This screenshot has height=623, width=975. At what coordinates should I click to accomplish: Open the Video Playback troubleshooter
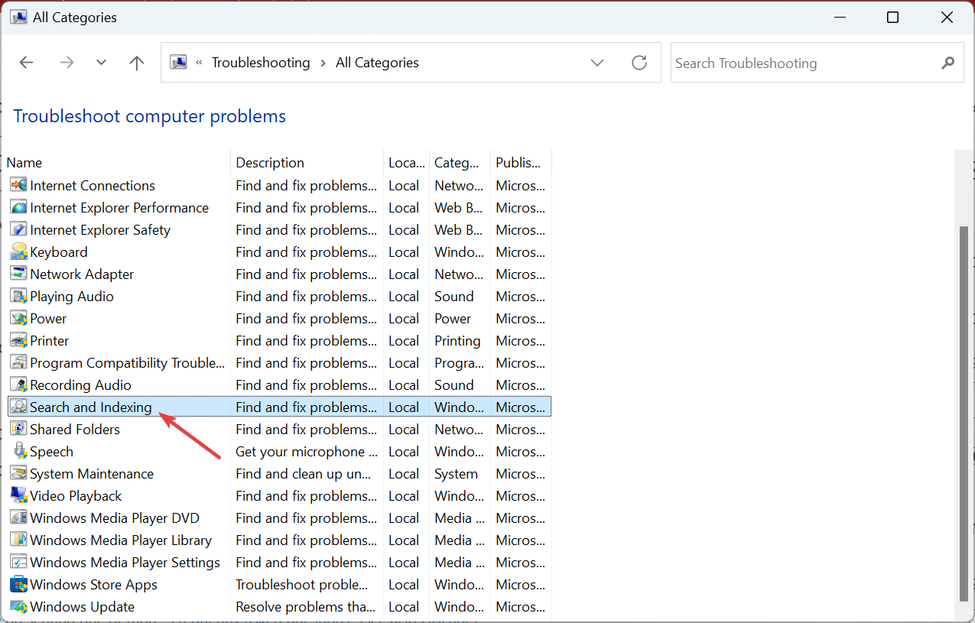(76, 495)
